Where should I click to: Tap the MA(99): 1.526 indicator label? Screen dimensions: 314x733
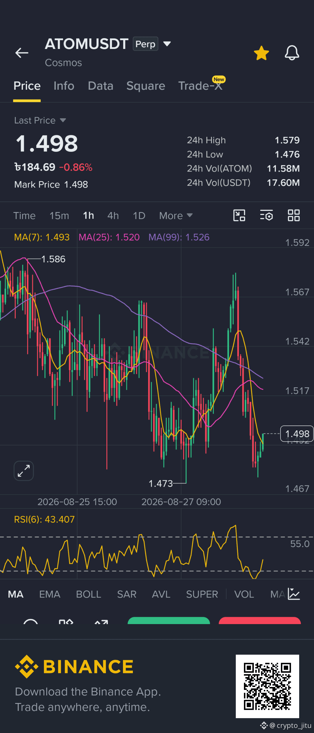click(179, 237)
